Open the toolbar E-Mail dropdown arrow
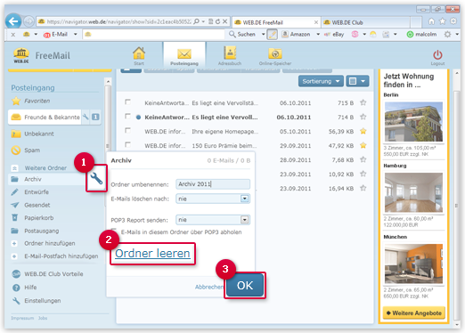This screenshot has width=465, height=333. point(76,35)
